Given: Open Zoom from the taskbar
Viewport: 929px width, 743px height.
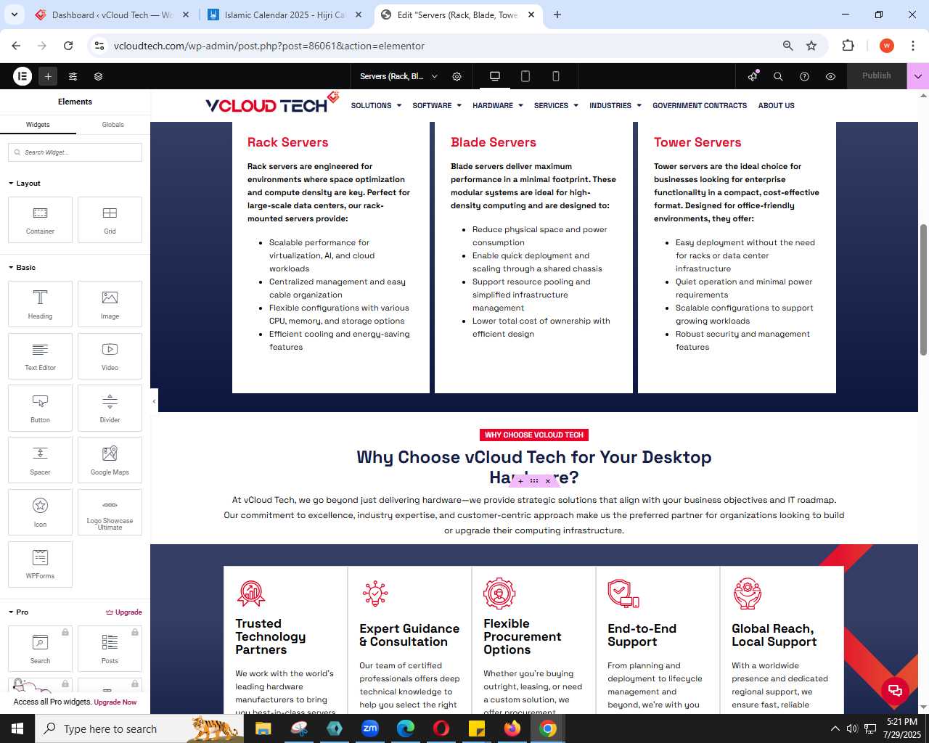Looking at the screenshot, I should pos(370,728).
